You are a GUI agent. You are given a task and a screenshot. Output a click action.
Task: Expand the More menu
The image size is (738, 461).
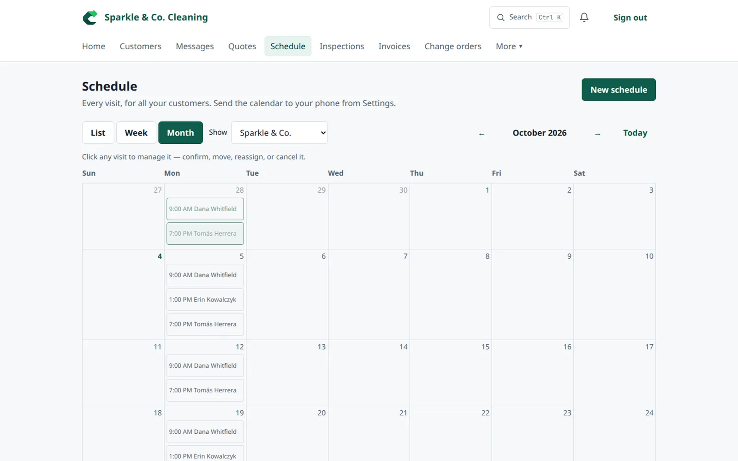click(509, 46)
